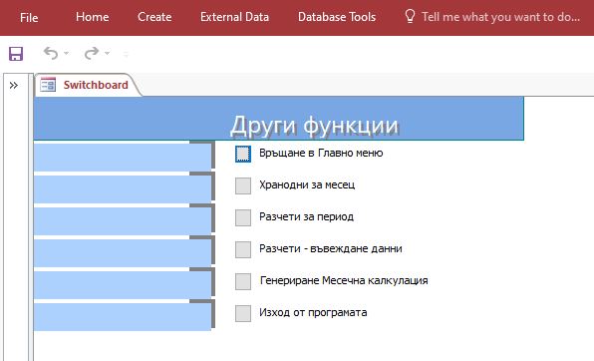The height and width of the screenshot is (361, 594).
Task: Click the square button for Разчети за период
Action: pyautogui.click(x=243, y=217)
